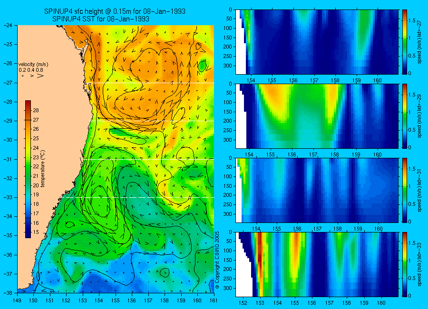Image resolution: width=428 pixels, height=309 pixels.
Task: Click the "0.2 0.4 0.8" velocity scale values
Action: 31,70
